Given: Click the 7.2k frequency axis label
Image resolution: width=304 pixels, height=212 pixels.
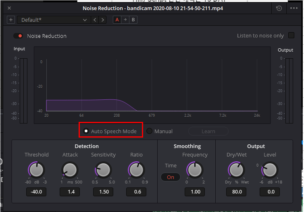Looking at the screenshot, I should tap(223, 115).
